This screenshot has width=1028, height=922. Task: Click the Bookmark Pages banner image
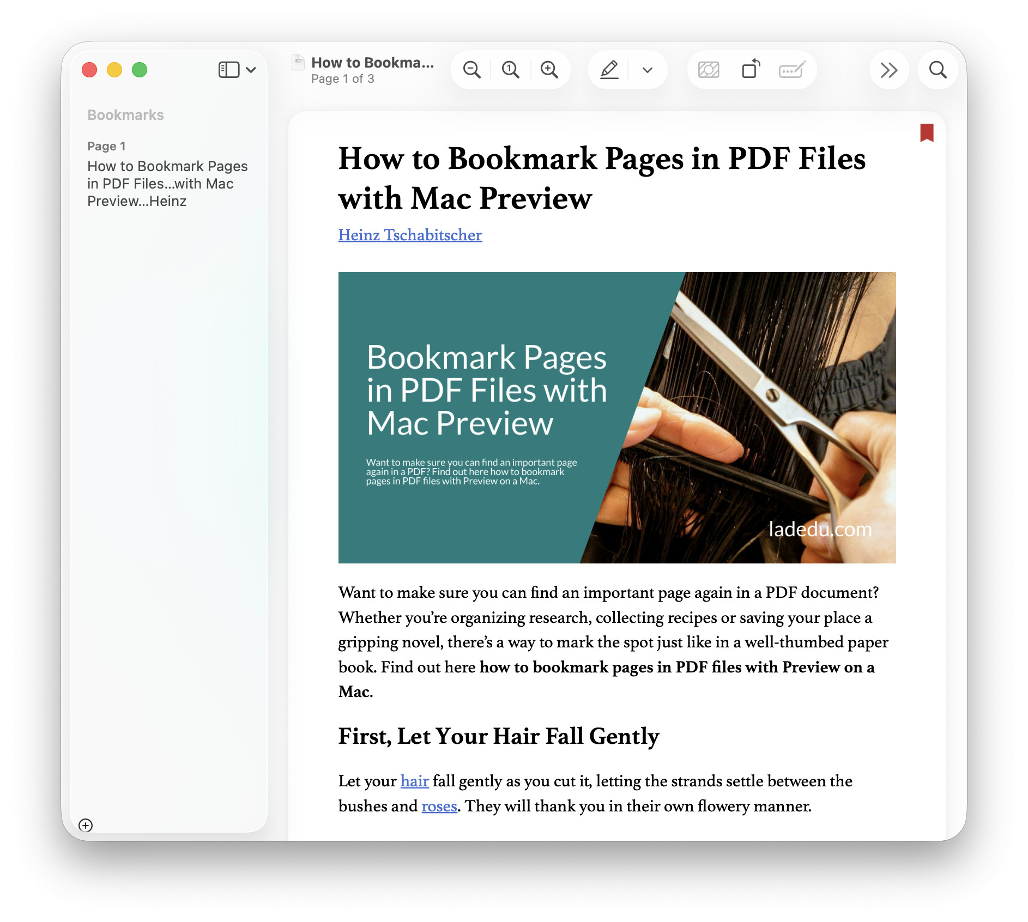(x=617, y=417)
